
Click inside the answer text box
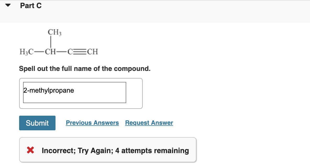(x=74, y=92)
